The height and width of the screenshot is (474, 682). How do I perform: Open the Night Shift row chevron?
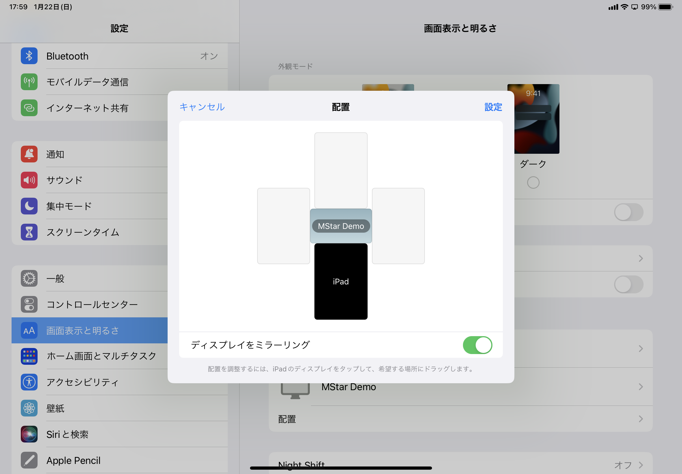[x=640, y=465]
